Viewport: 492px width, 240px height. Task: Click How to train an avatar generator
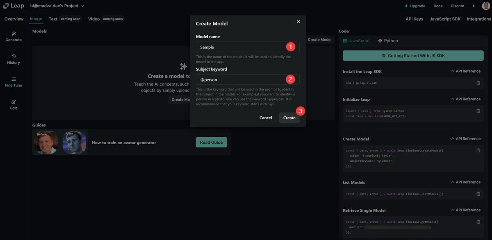[124, 143]
